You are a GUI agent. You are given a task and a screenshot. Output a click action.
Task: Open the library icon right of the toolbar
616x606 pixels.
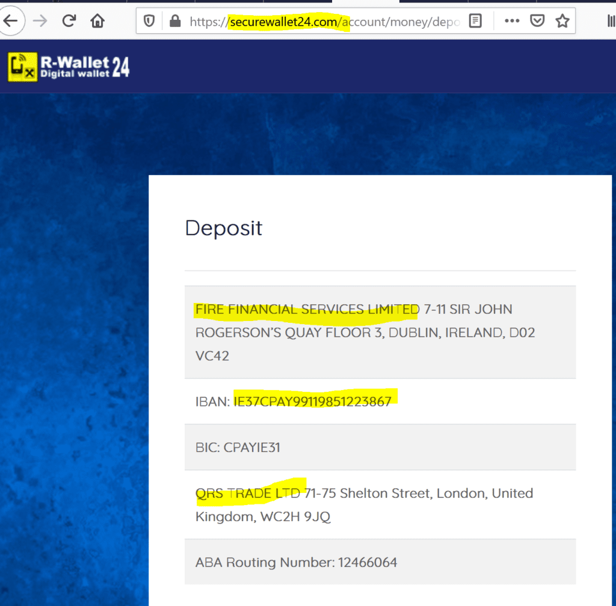610,20
